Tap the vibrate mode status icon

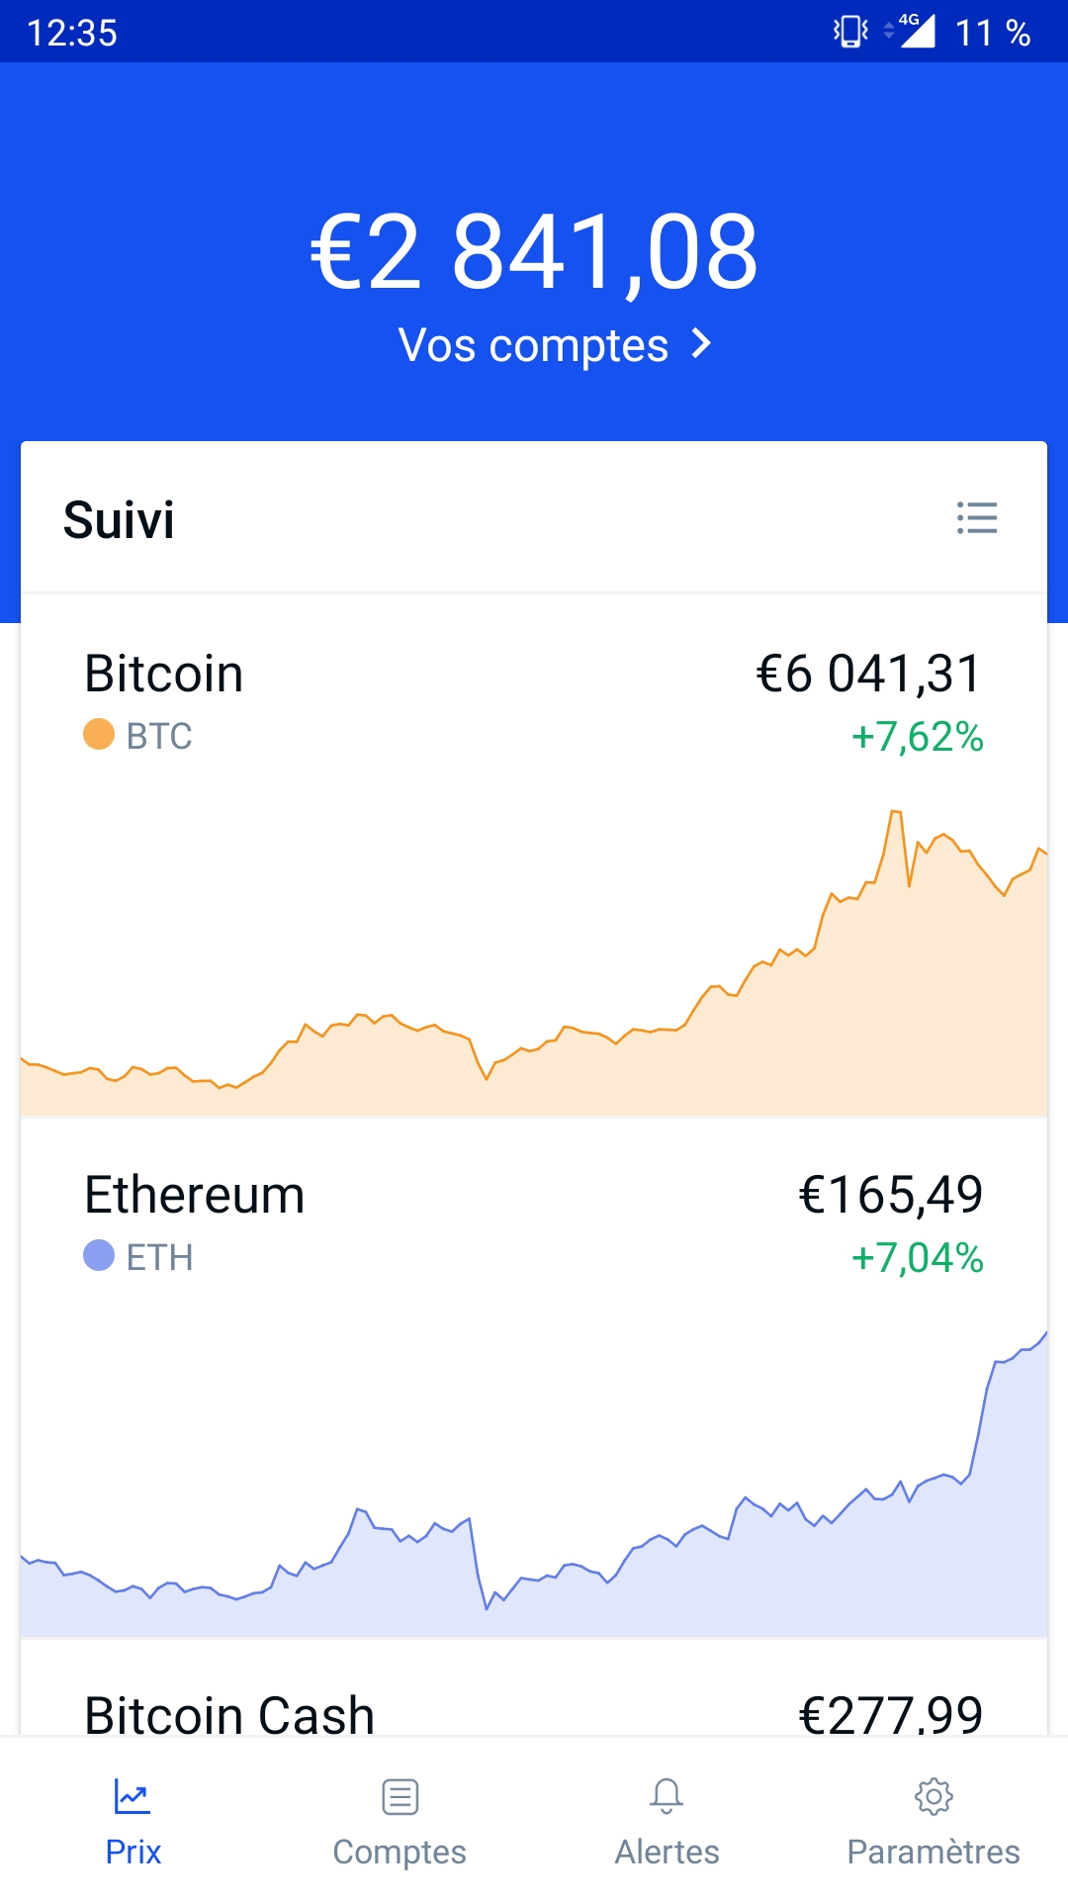[850, 32]
